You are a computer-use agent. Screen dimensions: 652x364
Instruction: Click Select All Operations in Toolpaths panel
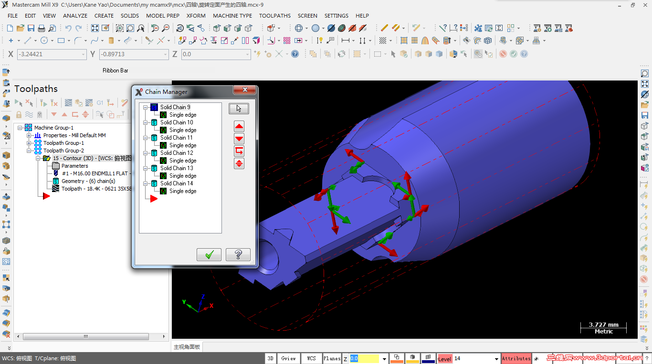coord(19,102)
